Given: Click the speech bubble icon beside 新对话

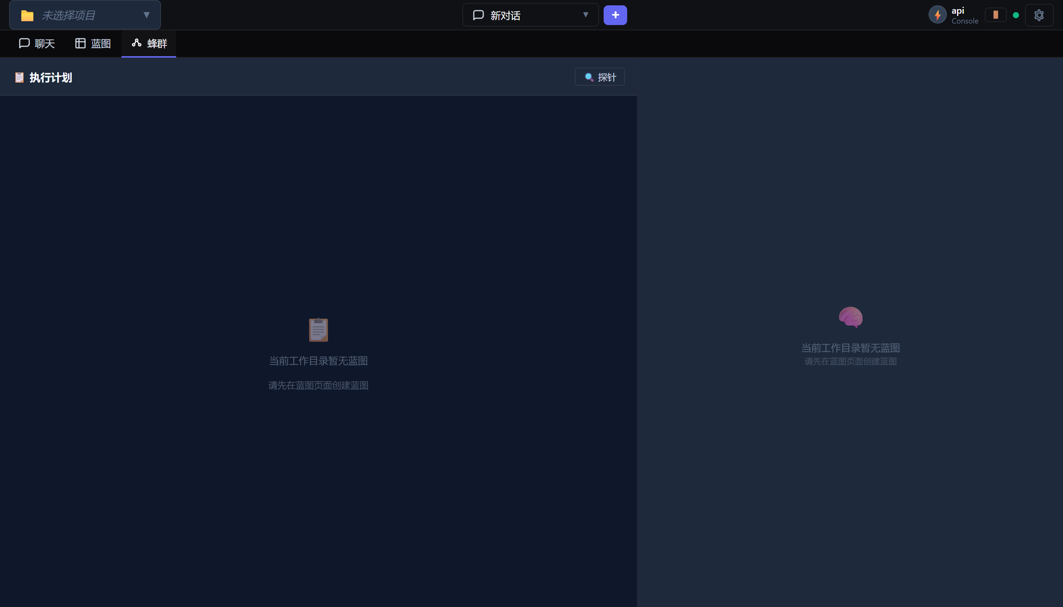Looking at the screenshot, I should point(478,16).
